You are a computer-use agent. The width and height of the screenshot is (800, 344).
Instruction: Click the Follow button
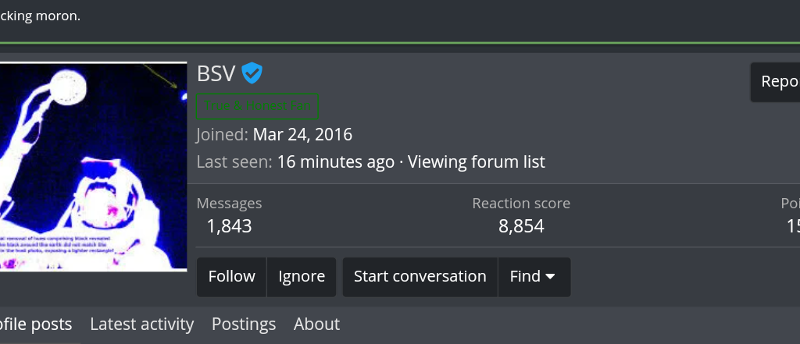point(231,277)
